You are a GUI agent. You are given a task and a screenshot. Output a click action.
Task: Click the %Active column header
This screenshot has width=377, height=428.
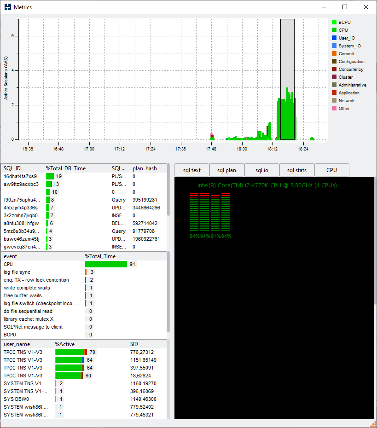65,344
